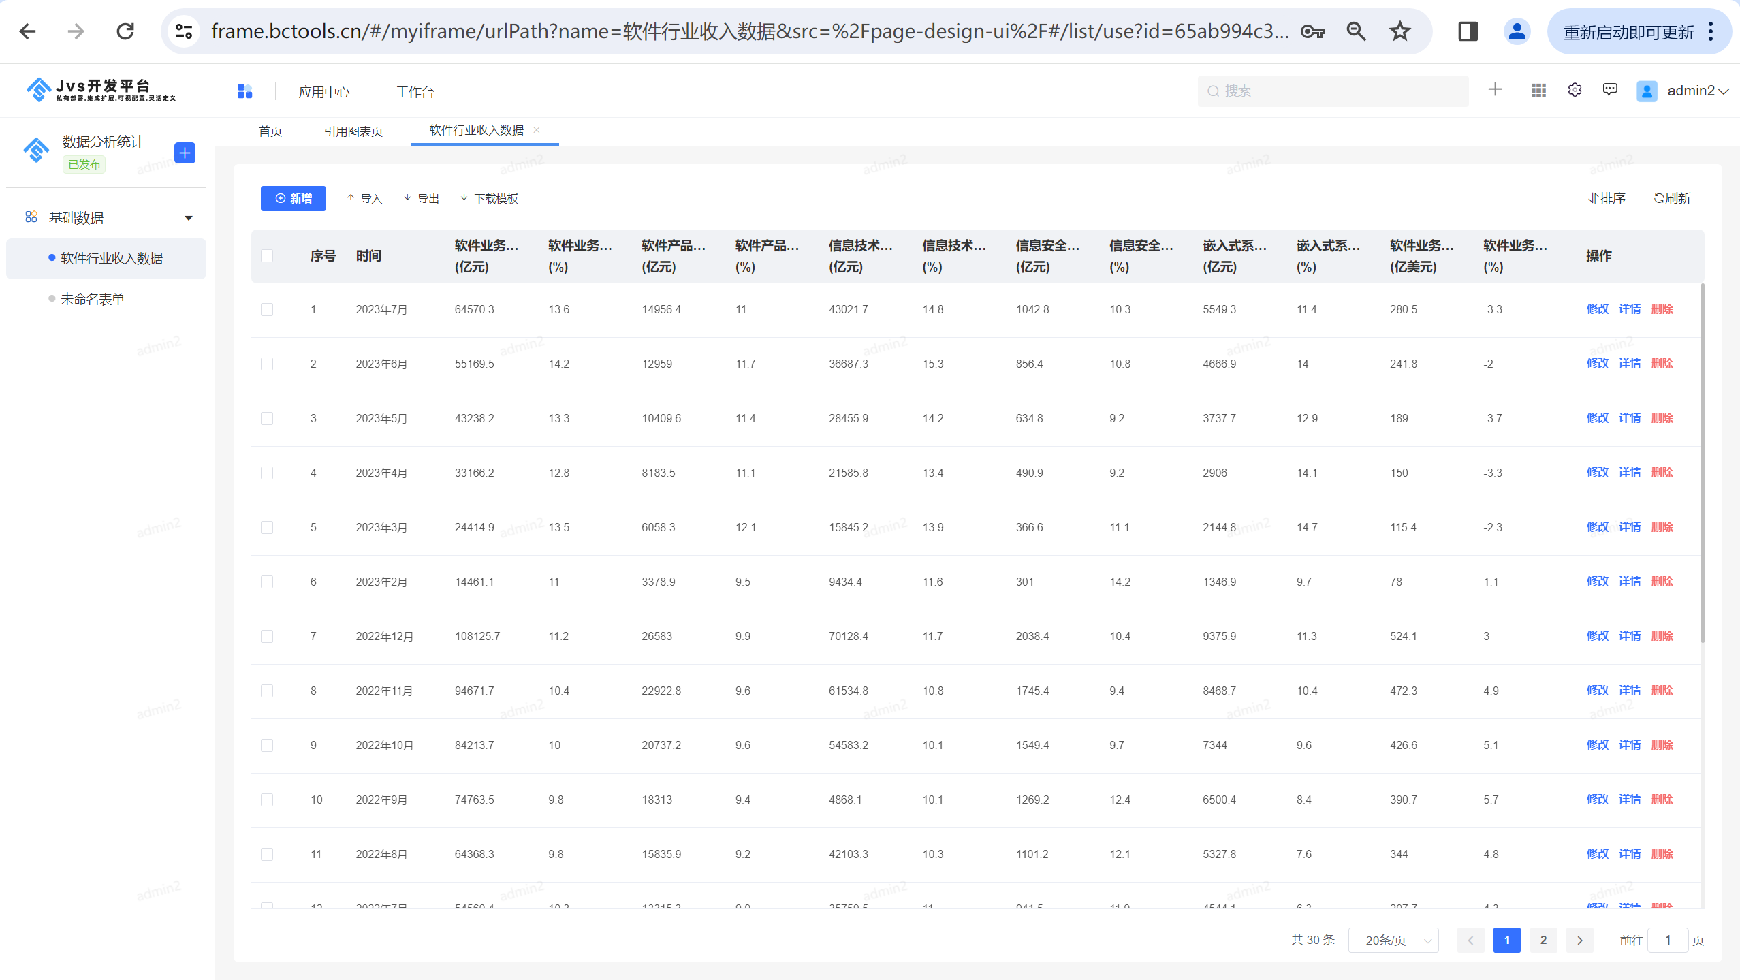This screenshot has height=980, width=1740.
Task: Click the blue plus button beside 数据分析统计
Action: coord(185,153)
